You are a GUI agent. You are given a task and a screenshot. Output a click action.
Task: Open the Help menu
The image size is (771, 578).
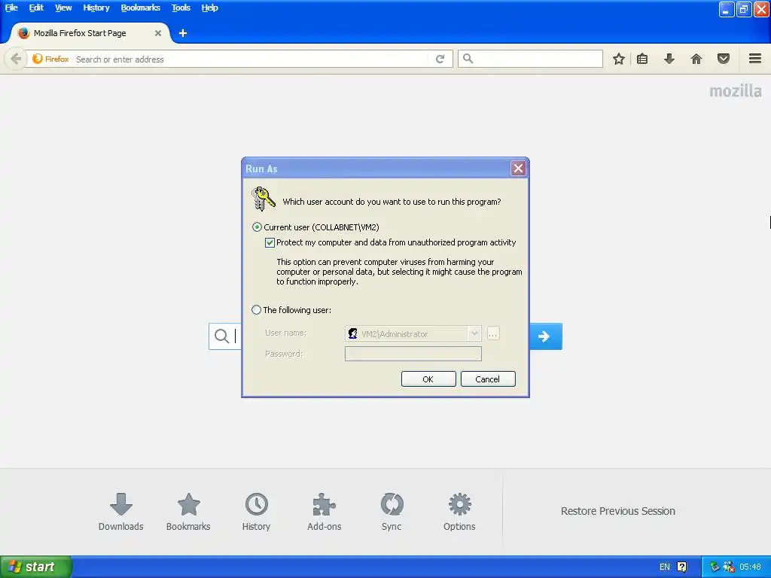point(209,8)
